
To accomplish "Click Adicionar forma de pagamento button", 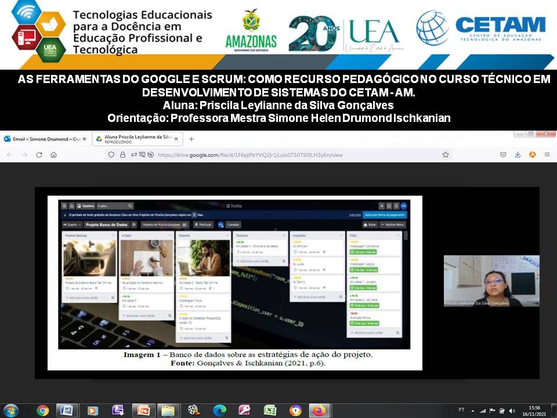I will tap(385, 215).
